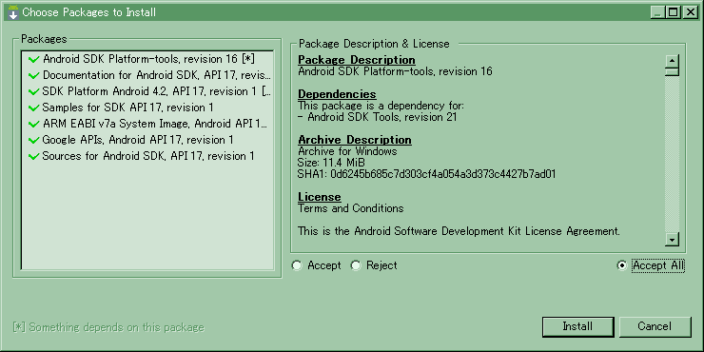Select the SDK Platform Android 4.2 row
Screen dimensions: 704x352
click(x=147, y=91)
